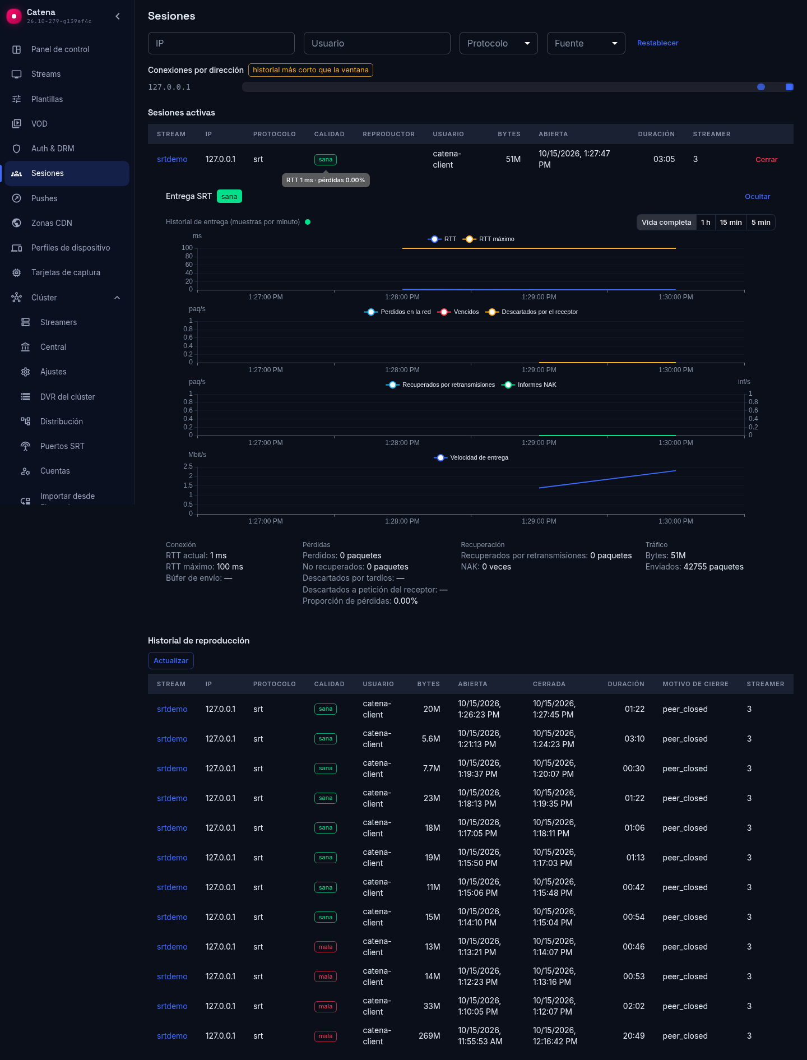Viewport: 807px width, 1060px height.
Task: Click Restablecer to reset filters
Action: 657,43
